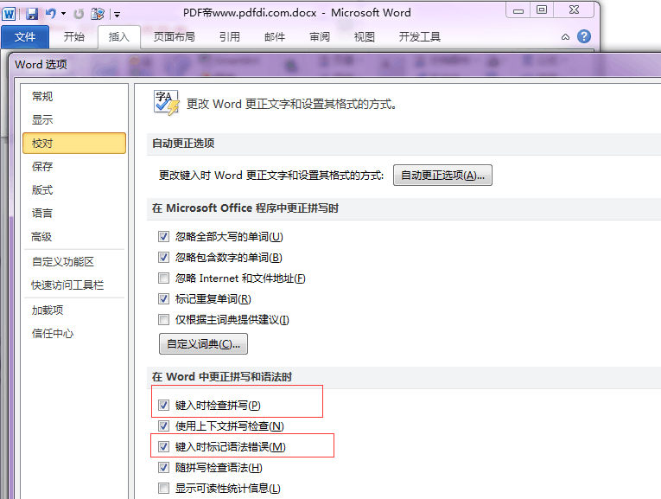Toggle 忽略全部大写的单词 checkbox

click(163, 237)
